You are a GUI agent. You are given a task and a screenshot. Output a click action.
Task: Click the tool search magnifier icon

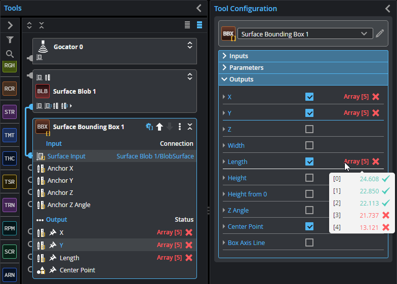pyautogui.click(x=10, y=54)
